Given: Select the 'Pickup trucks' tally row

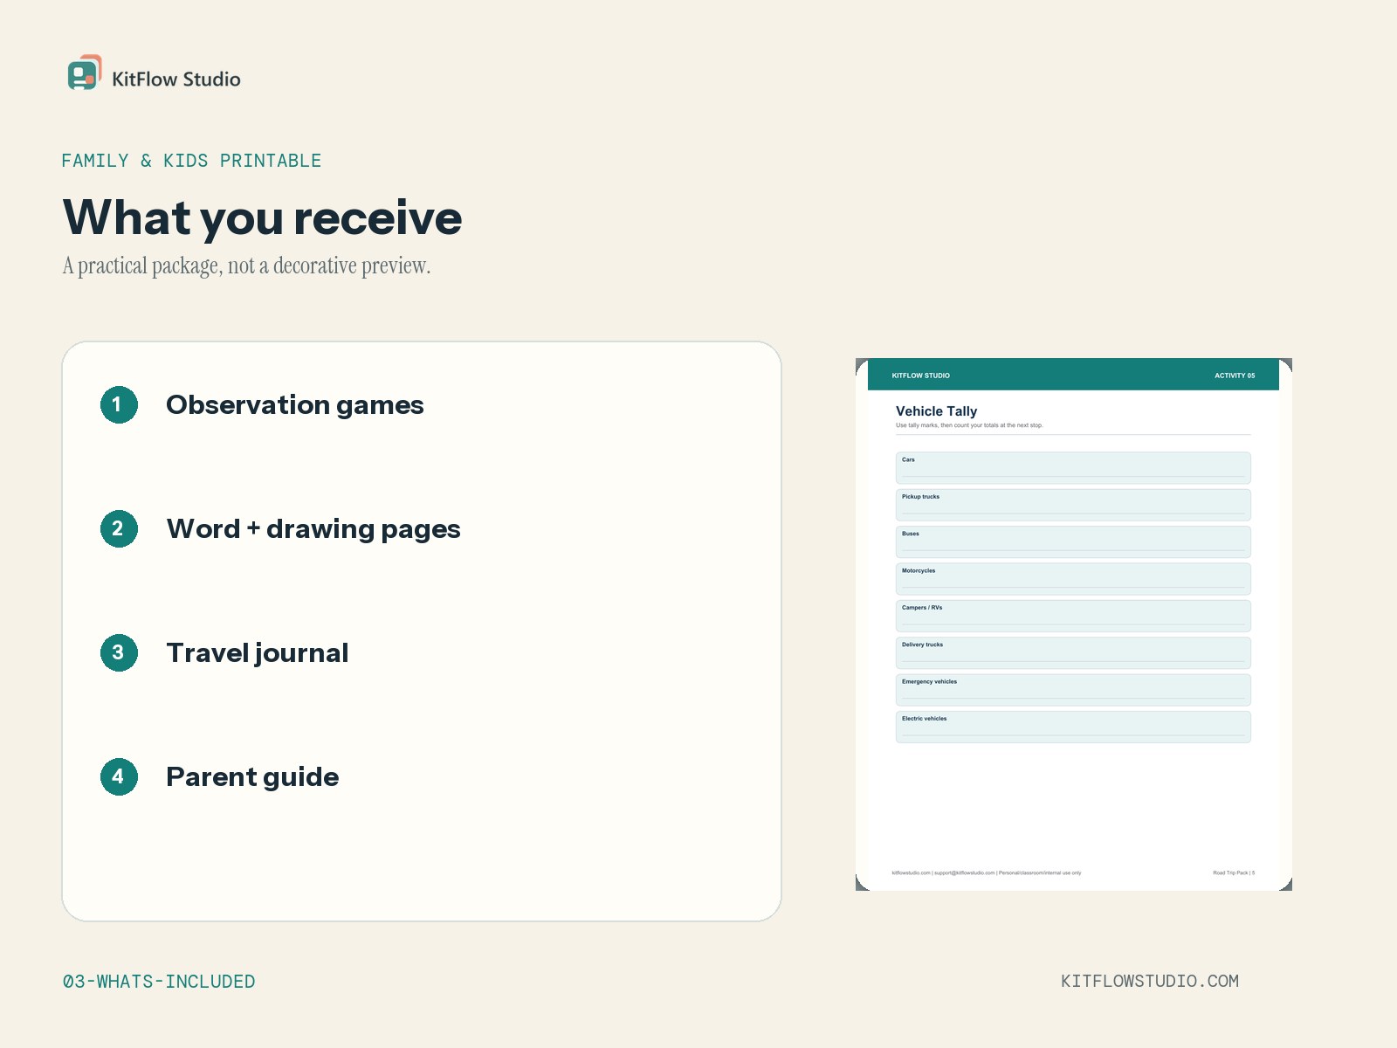Looking at the screenshot, I should pos(1073,505).
